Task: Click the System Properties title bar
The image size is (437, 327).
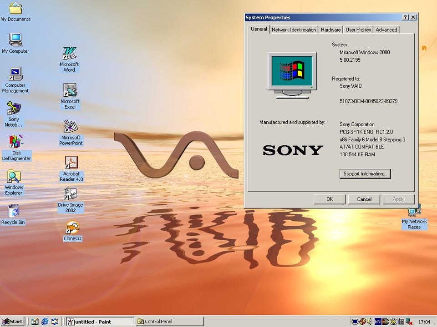Action: point(323,17)
